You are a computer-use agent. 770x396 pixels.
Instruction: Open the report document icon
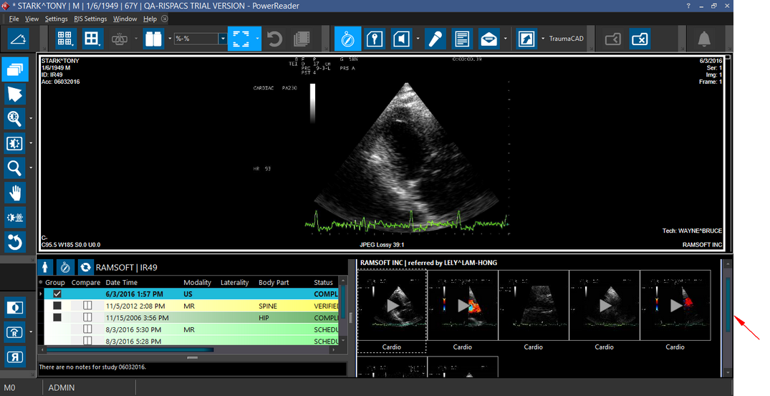462,39
